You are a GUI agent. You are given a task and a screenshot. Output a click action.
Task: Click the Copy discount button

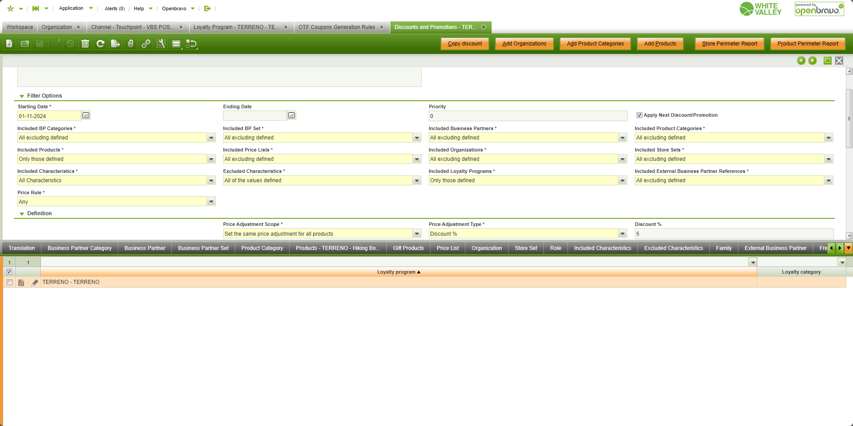click(x=465, y=44)
